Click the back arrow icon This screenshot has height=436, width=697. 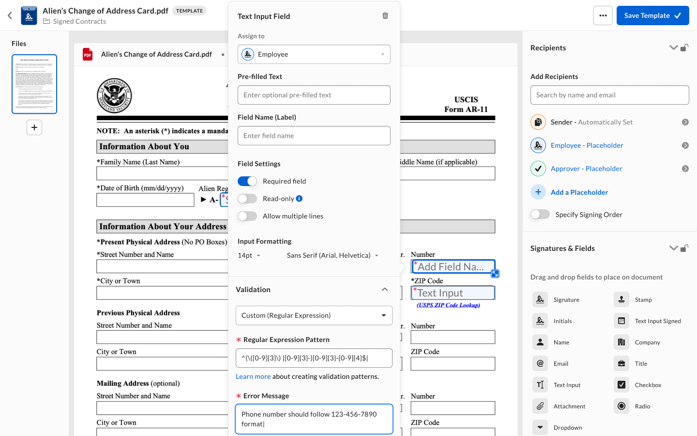(x=10, y=16)
